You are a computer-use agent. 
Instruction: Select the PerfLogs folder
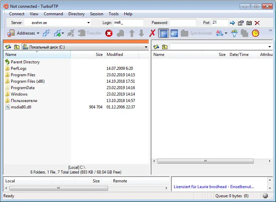(19, 68)
